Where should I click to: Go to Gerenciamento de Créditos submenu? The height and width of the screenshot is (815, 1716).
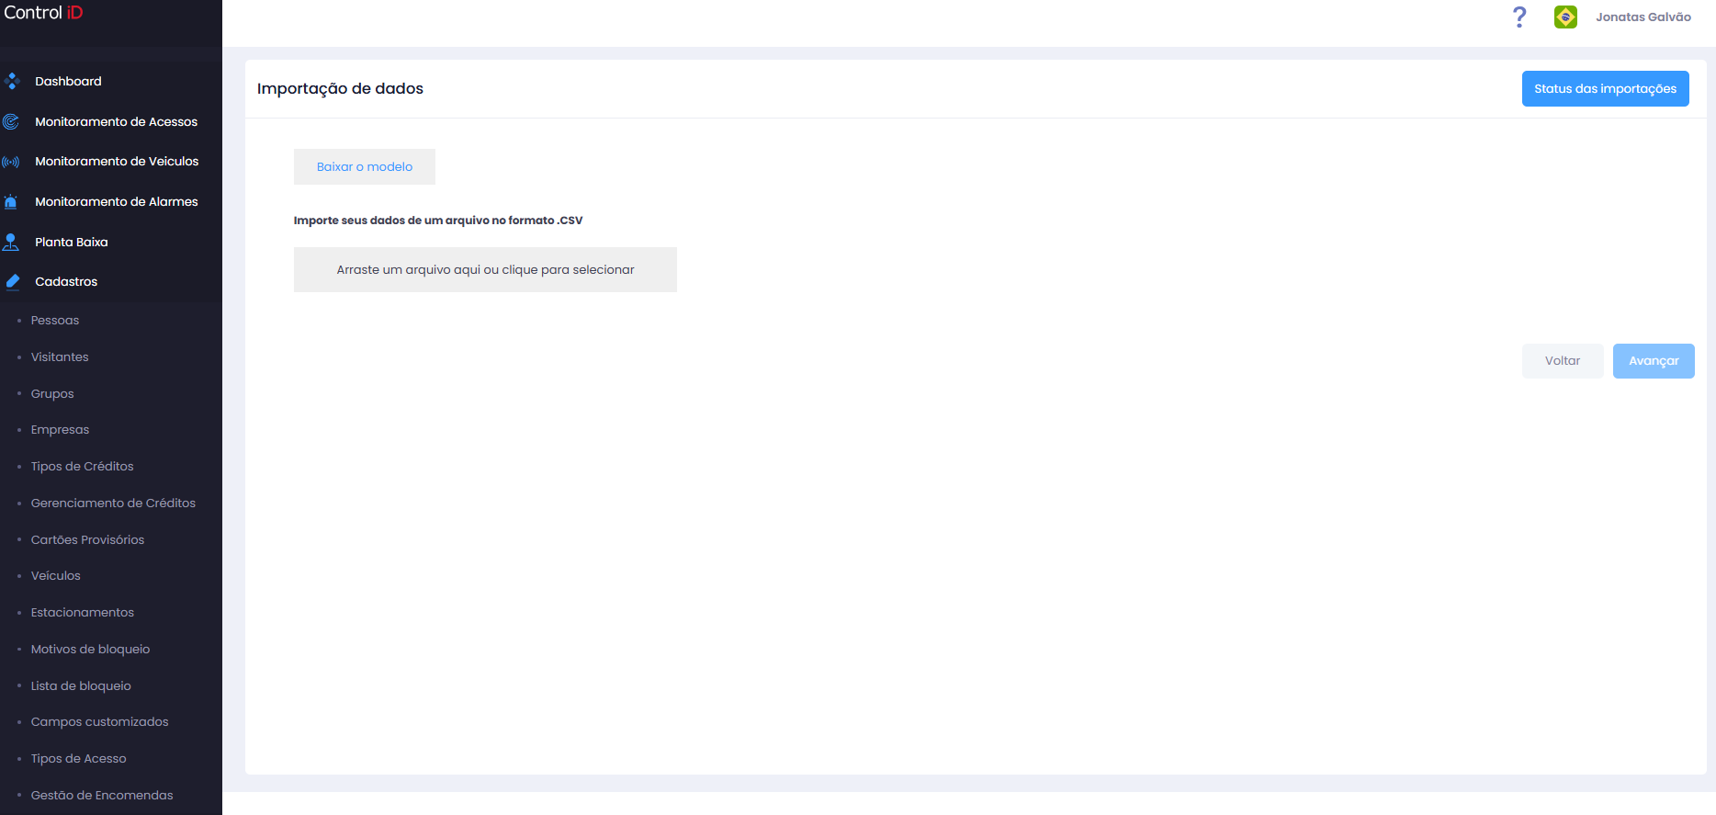(113, 504)
